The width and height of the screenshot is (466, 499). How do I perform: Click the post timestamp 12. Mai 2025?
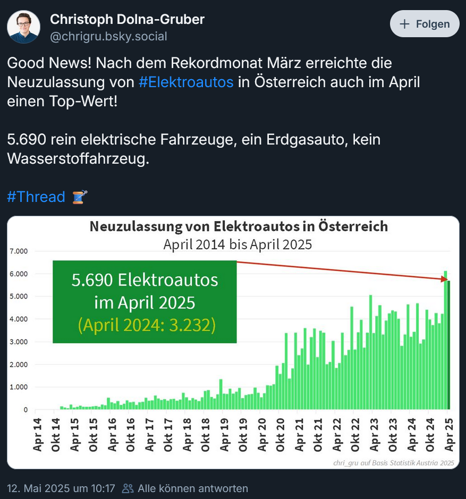tap(61, 488)
